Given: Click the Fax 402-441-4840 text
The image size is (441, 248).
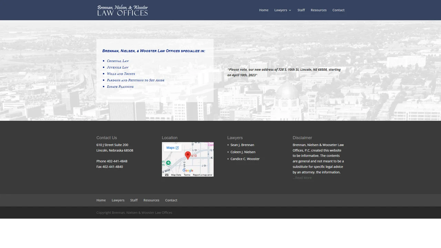Looking at the screenshot, I should pos(110,167).
